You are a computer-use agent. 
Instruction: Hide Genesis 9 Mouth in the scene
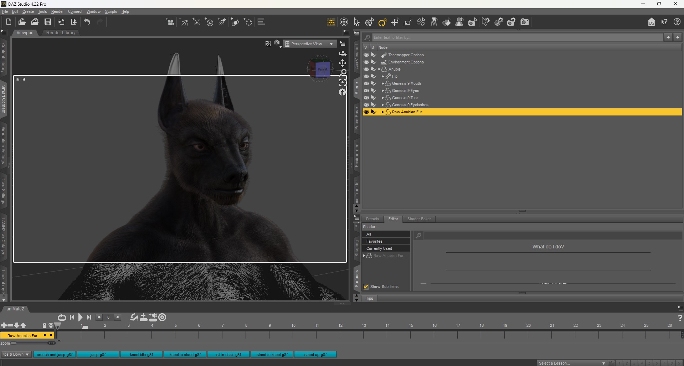tap(366, 83)
